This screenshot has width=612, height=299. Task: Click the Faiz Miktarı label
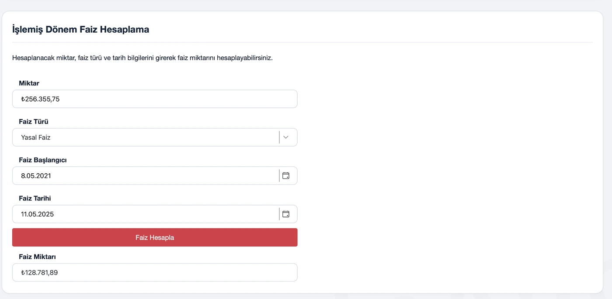click(37, 257)
